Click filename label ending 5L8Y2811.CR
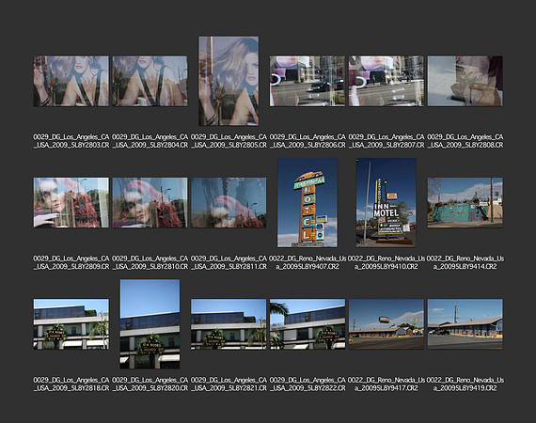This screenshot has height=423, width=536. pos(229,262)
